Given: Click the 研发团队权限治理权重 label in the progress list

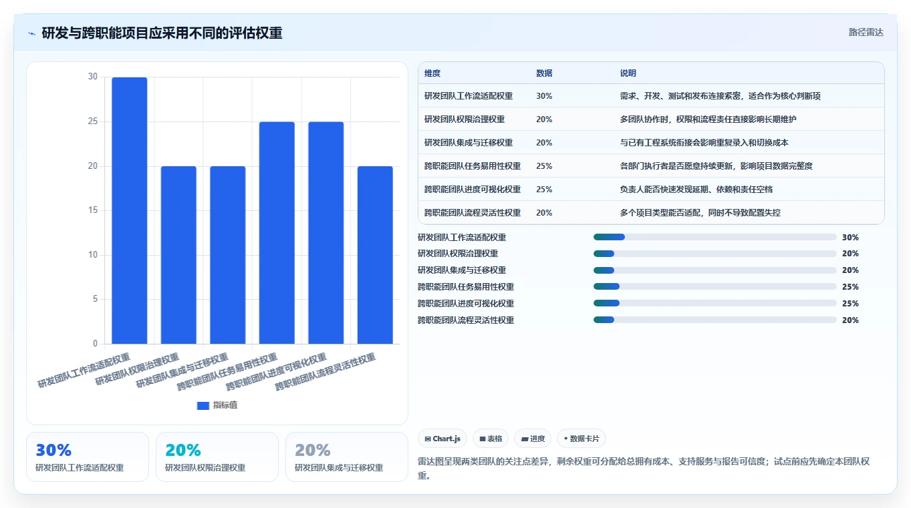Looking at the screenshot, I should pyautogui.click(x=458, y=254).
